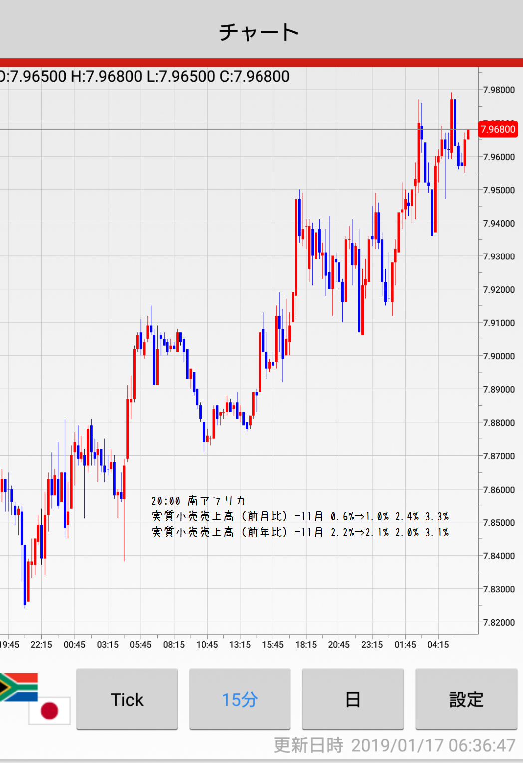Open the 設定 settings
Image resolution: width=523 pixels, height=763 pixels.
(x=466, y=699)
